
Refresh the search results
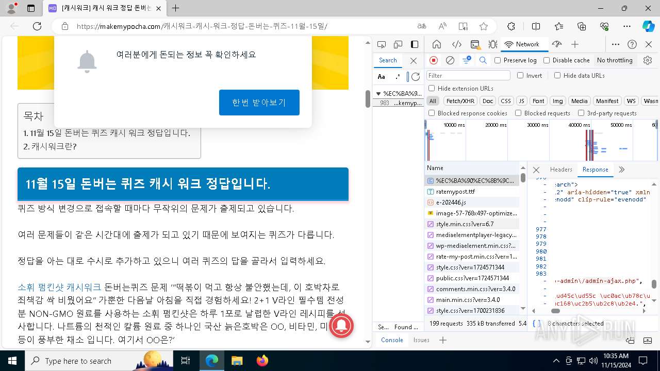(x=416, y=77)
